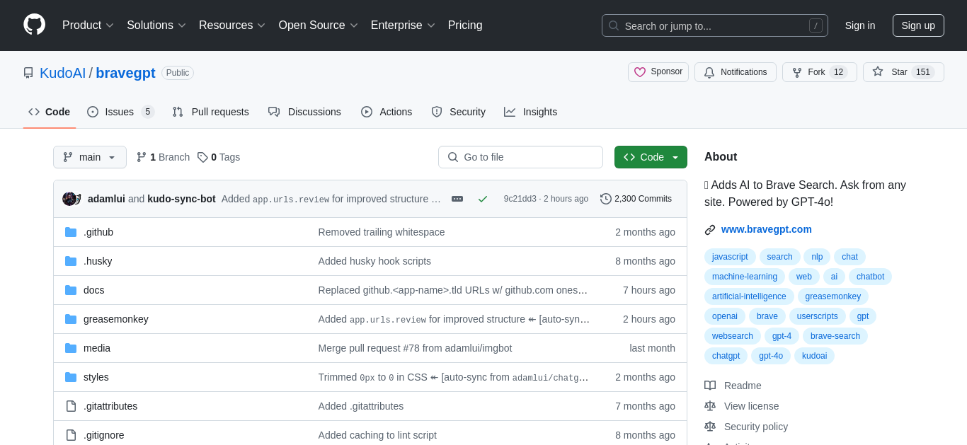Open the 0 Tags link

[x=218, y=157]
